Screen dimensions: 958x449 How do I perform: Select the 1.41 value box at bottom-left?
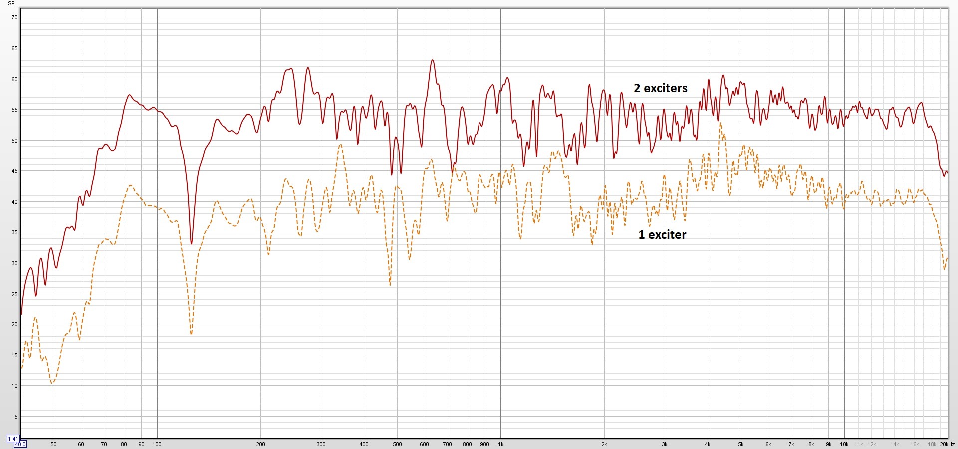pyautogui.click(x=13, y=439)
